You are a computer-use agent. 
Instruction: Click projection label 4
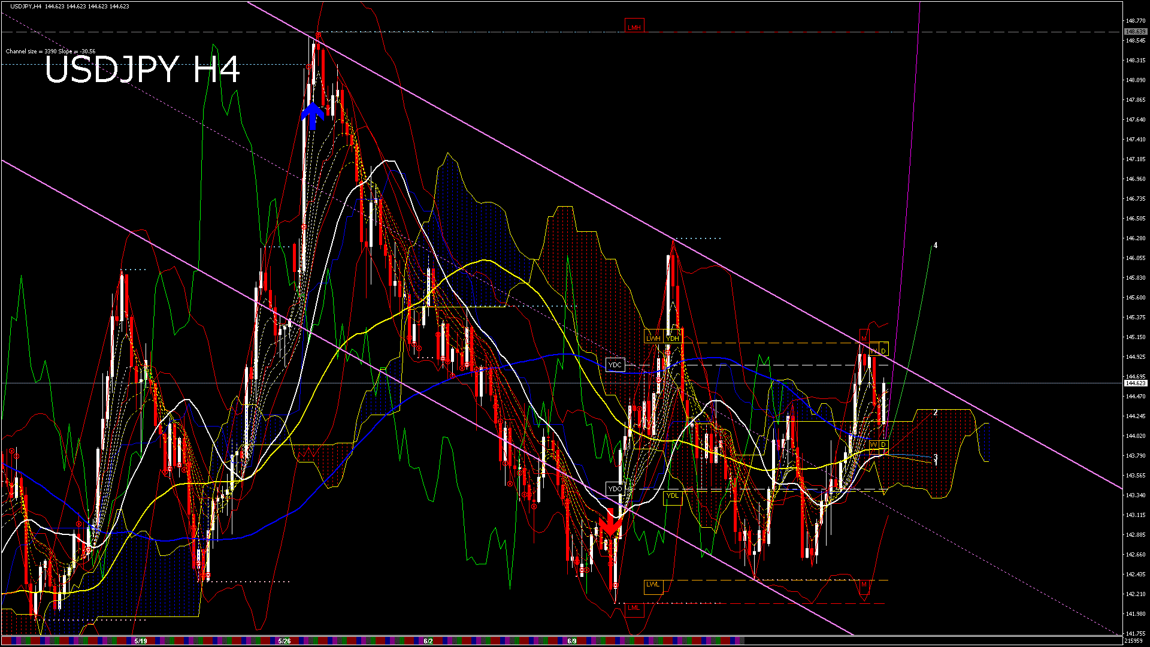(936, 246)
